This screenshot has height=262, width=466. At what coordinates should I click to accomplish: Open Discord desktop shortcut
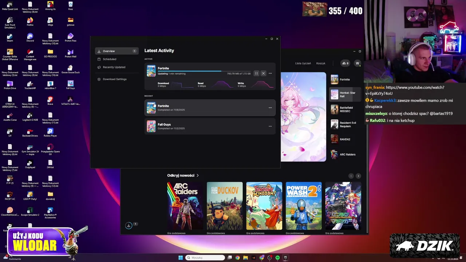click(30, 37)
